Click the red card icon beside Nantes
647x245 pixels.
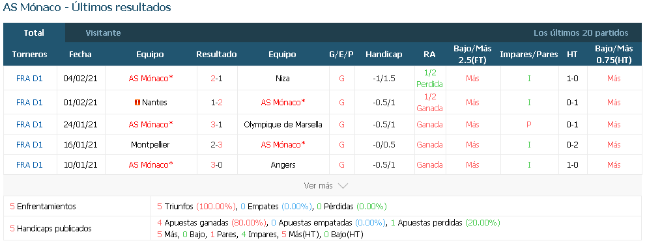click(x=137, y=103)
